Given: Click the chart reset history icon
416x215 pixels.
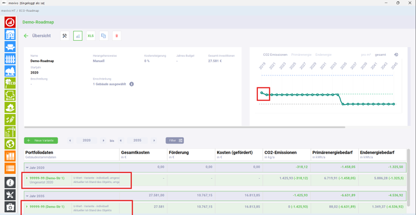Looking at the screenshot, I should (396, 55).
